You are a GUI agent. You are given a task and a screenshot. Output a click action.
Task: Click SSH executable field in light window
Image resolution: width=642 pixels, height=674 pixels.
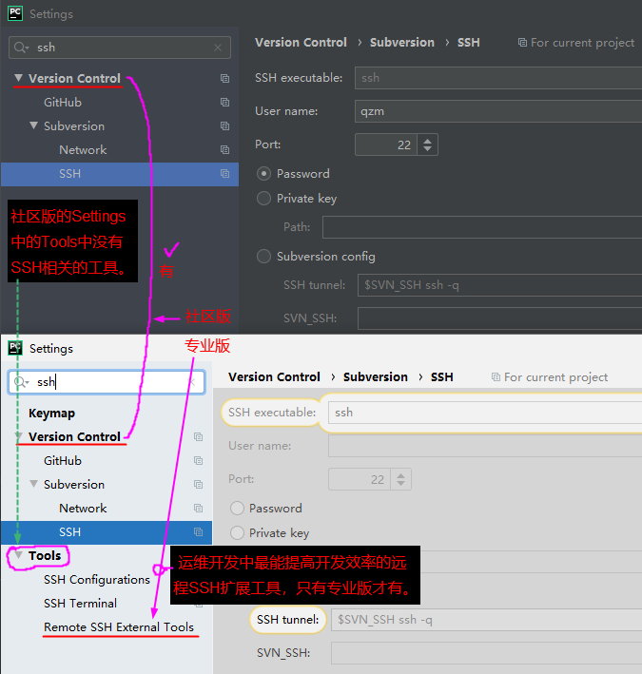pyautogui.click(x=485, y=413)
